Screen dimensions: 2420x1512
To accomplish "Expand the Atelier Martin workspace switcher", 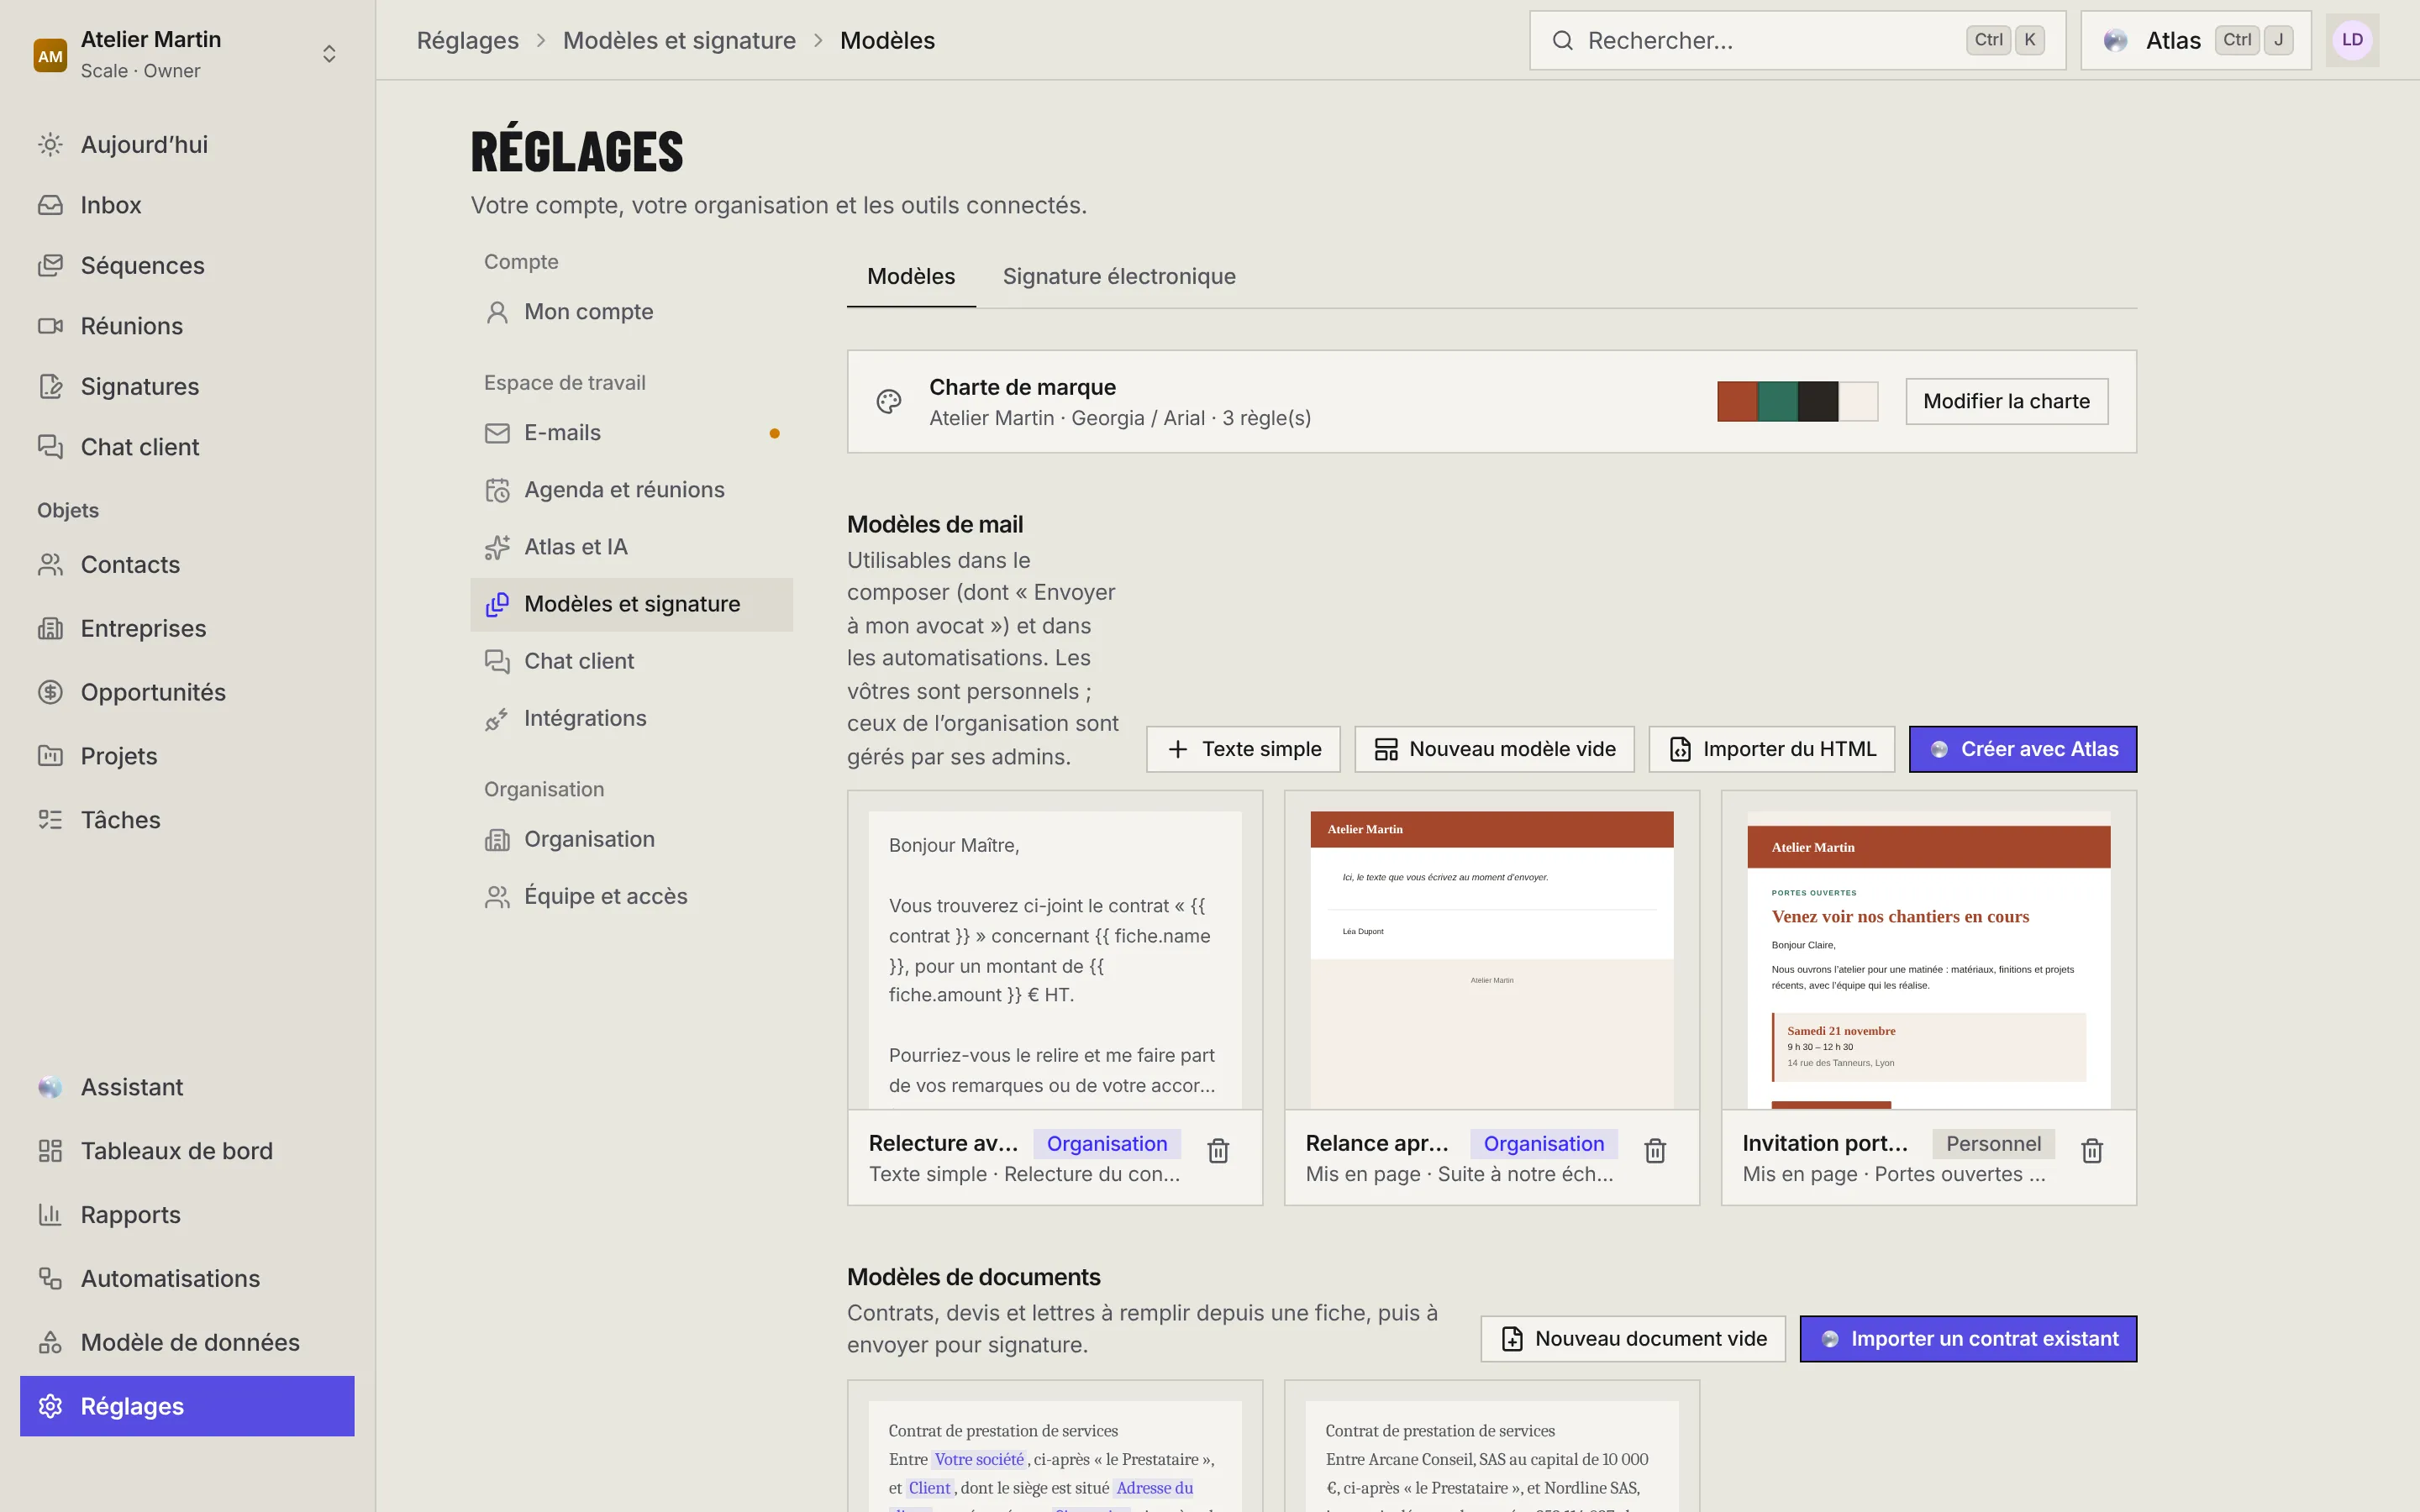I will coord(187,54).
